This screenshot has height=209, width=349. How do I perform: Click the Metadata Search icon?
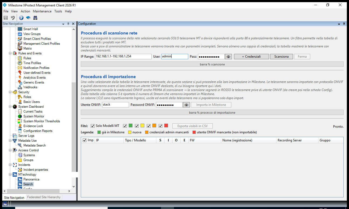pos(20,145)
